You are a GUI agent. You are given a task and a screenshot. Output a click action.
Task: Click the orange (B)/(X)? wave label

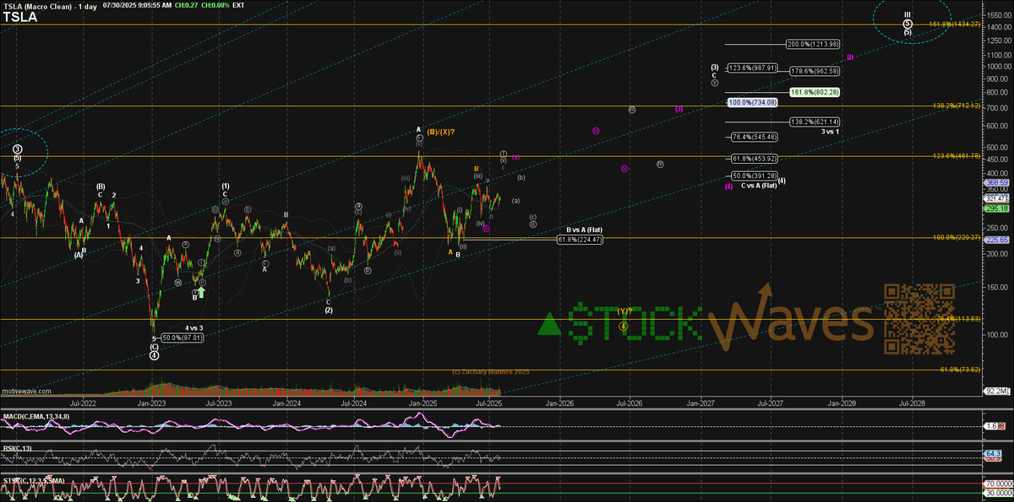(442, 132)
